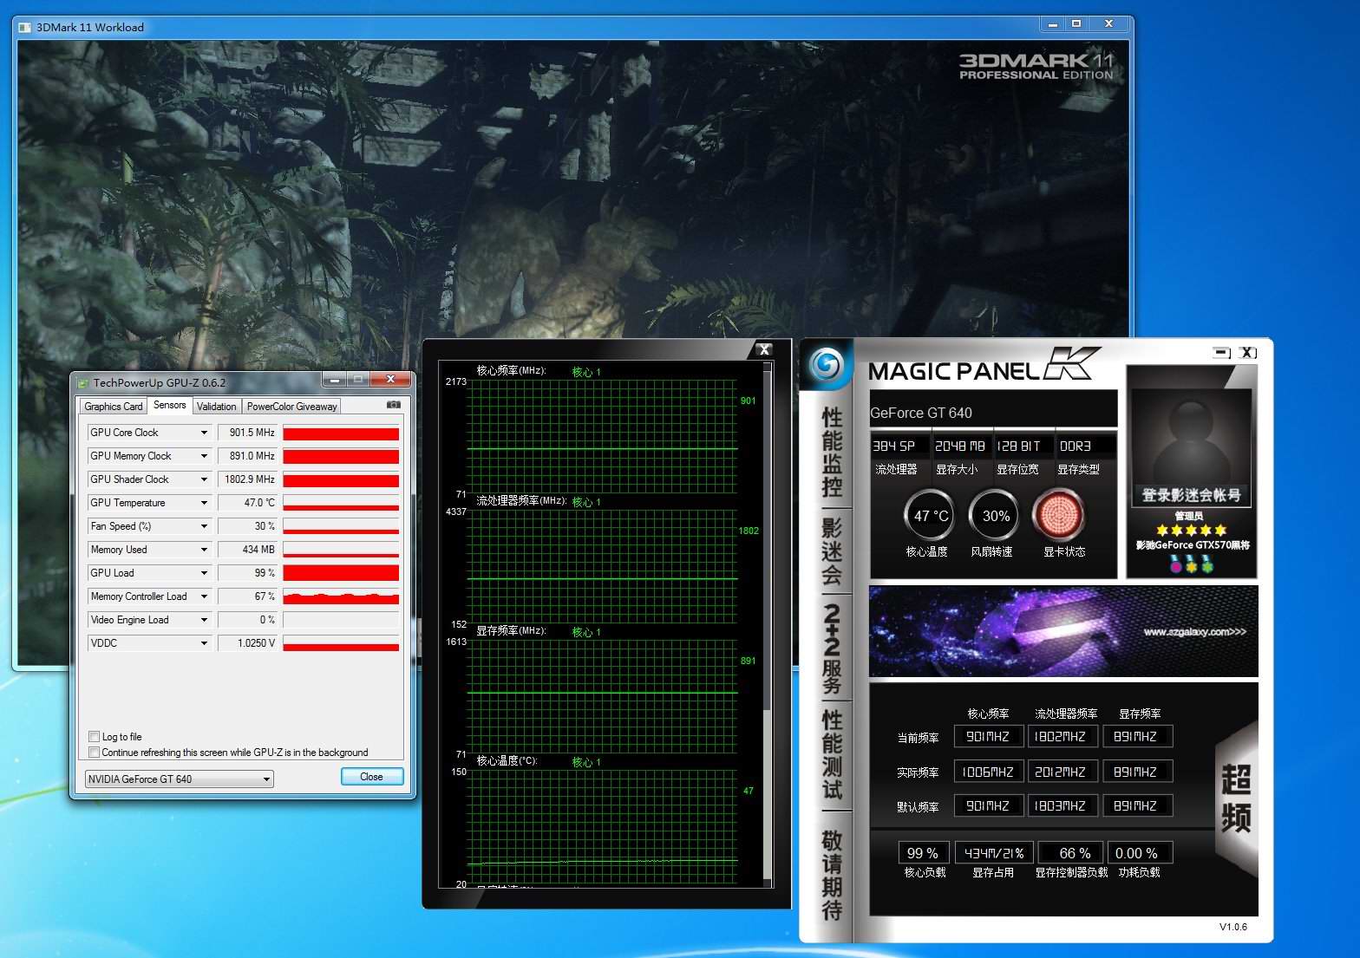
Task: Click the Close button in GPU-Z
Action: (371, 777)
